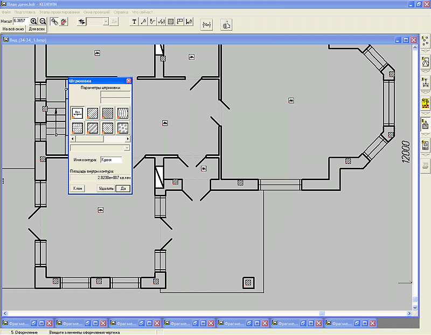
Task: Choose the 'no hatching' pattern swatch
Action: (78, 113)
